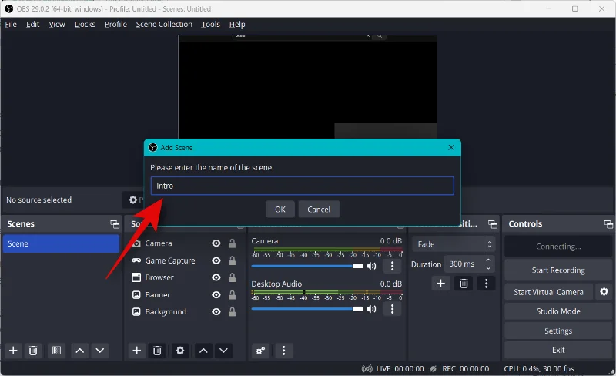The width and height of the screenshot is (616, 376).
Task: Toggle visibility of Background source
Action: tap(216, 312)
